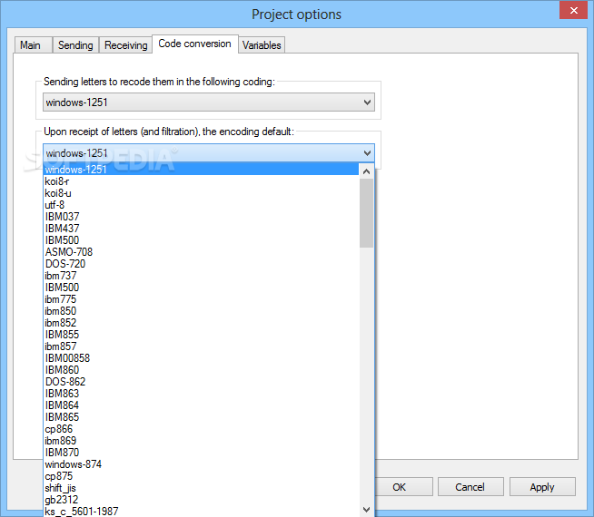Collapse the receipt encoding default dropdown
This screenshot has width=594, height=517.
209,152
